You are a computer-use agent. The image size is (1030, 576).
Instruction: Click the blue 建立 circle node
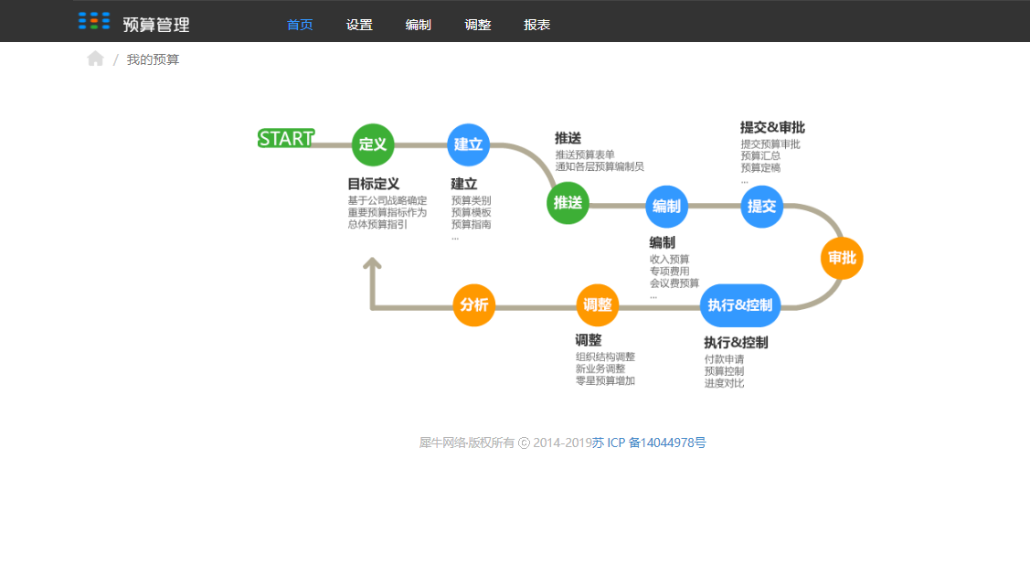click(x=468, y=144)
